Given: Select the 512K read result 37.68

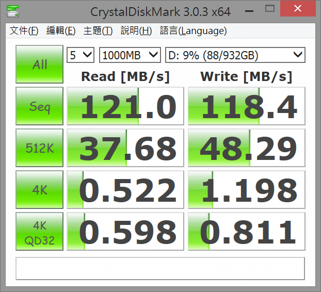Looking at the screenshot, I should coord(125,148).
